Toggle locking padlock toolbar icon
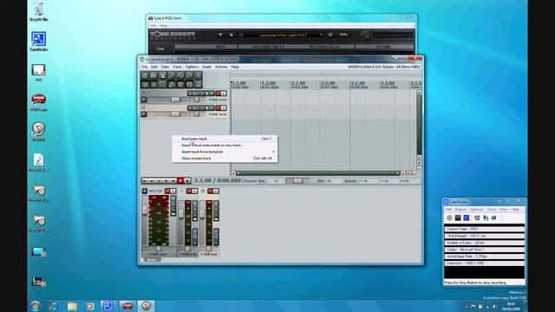Screen dimensions: 555x312 (x=198, y=84)
